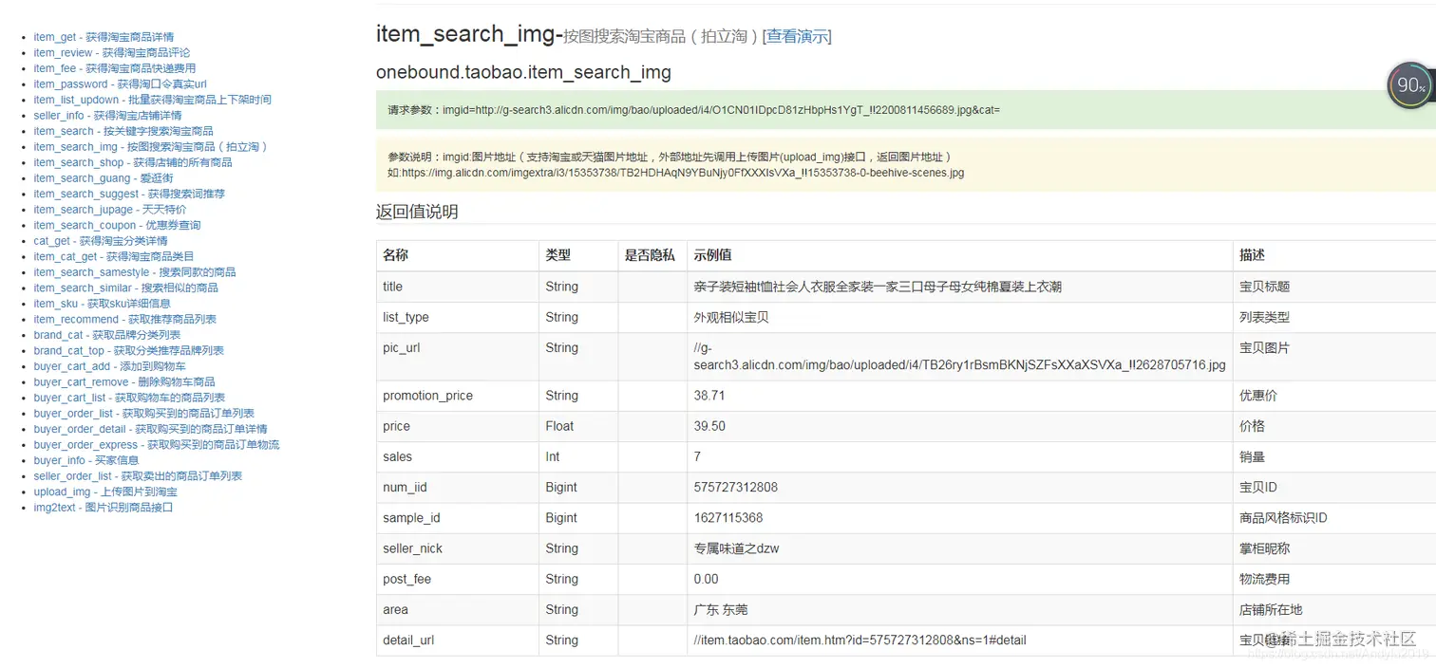This screenshot has width=1436, height=668.
Task: Click the title name cell
Action: 458,287
